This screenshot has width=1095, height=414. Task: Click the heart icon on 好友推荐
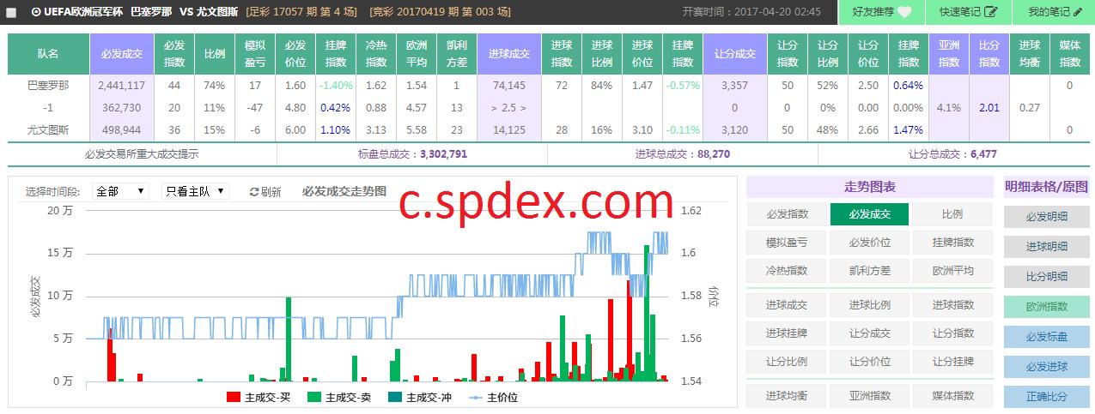point(904,12)
